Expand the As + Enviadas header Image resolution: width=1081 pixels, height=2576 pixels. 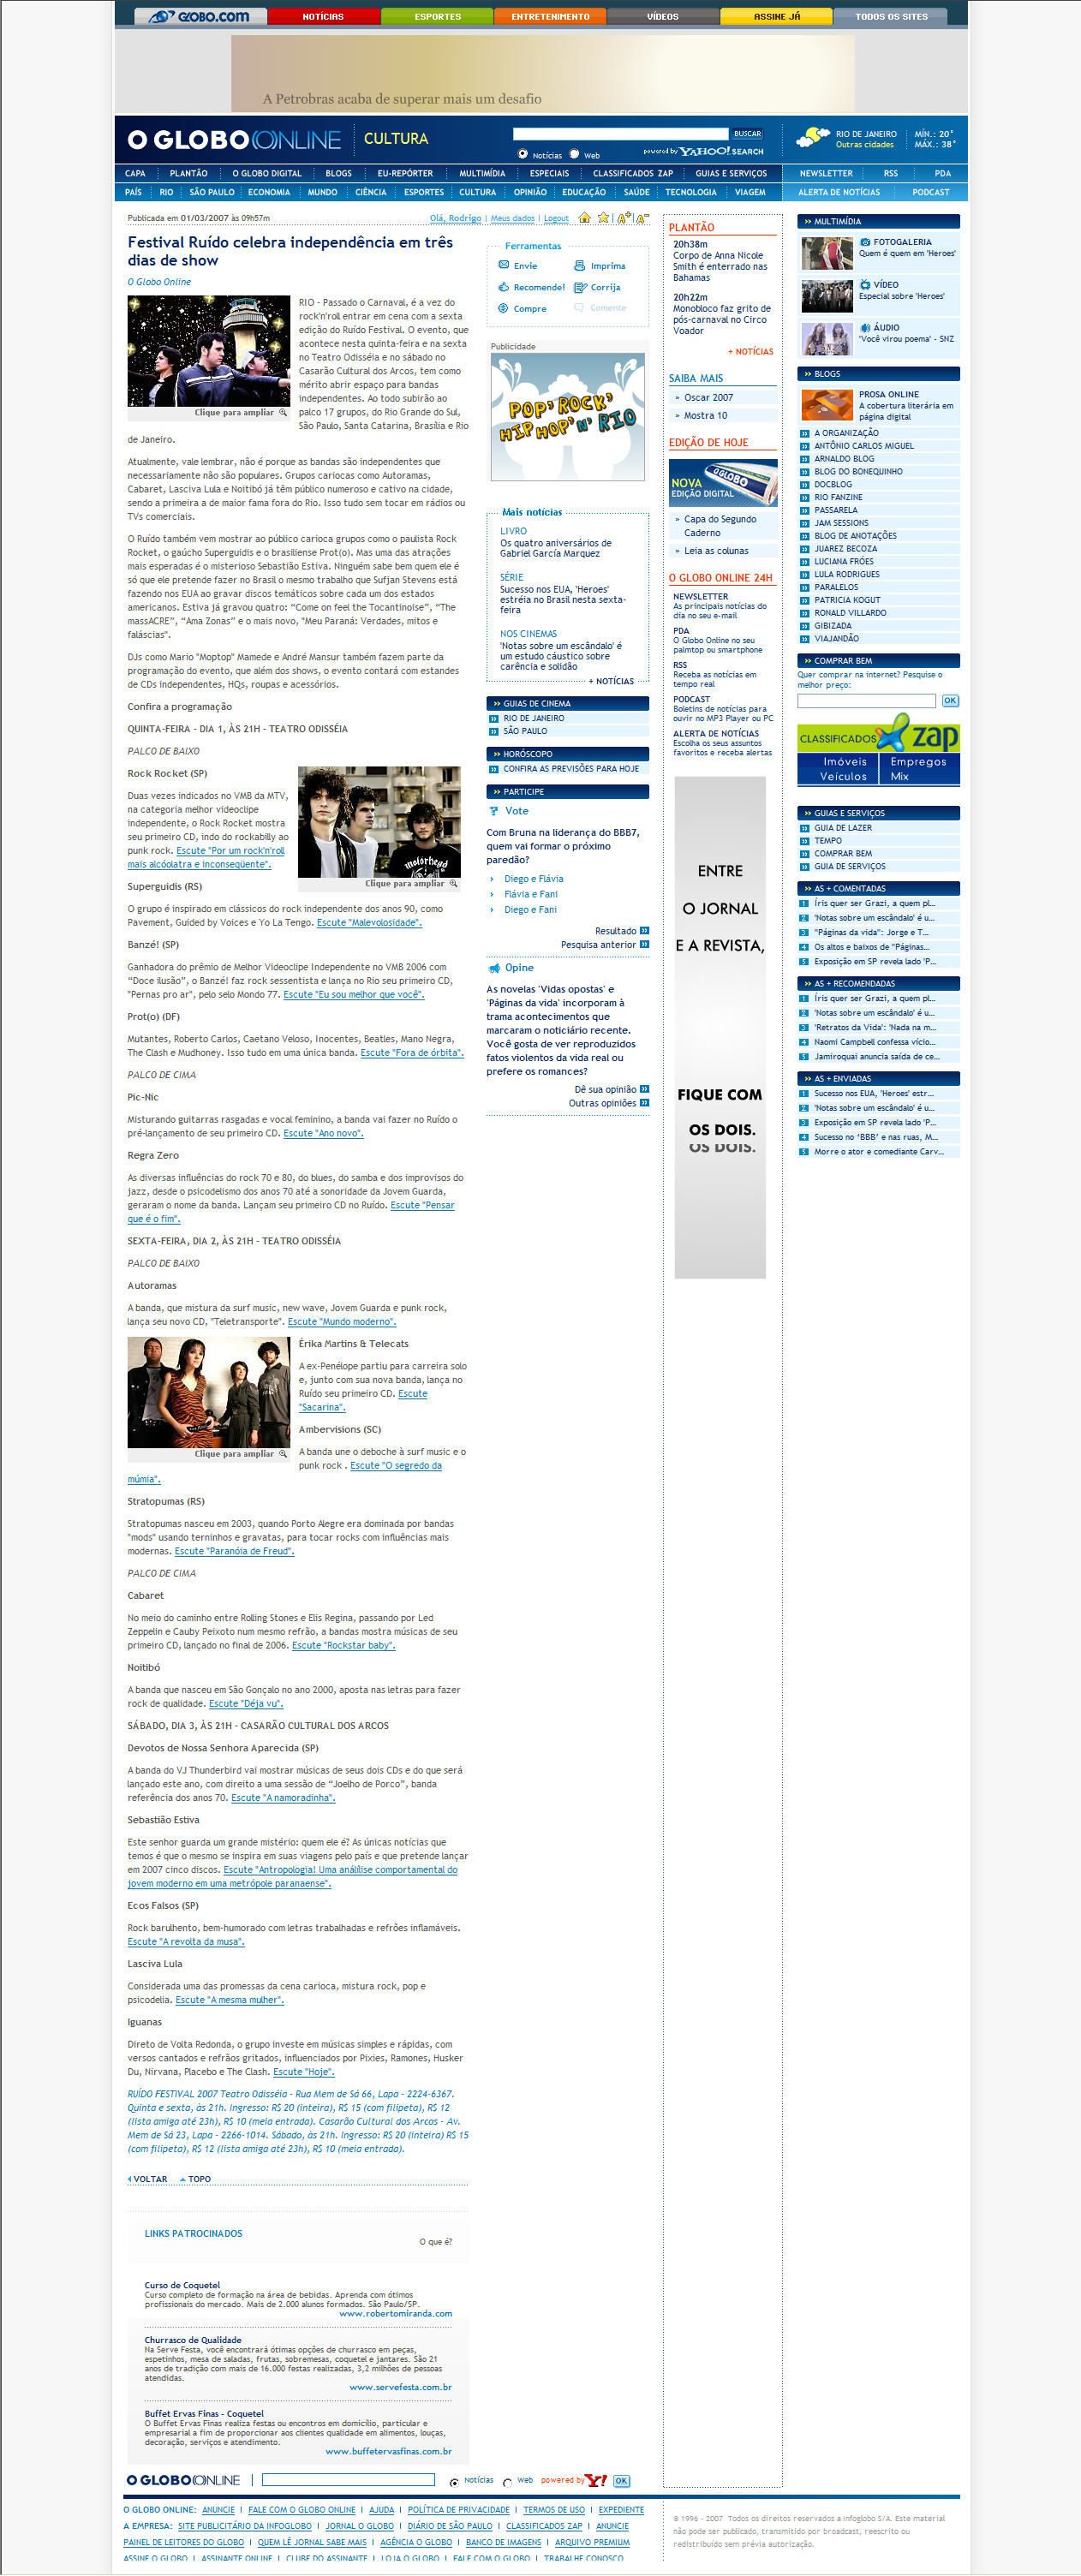click(878, 1078)
